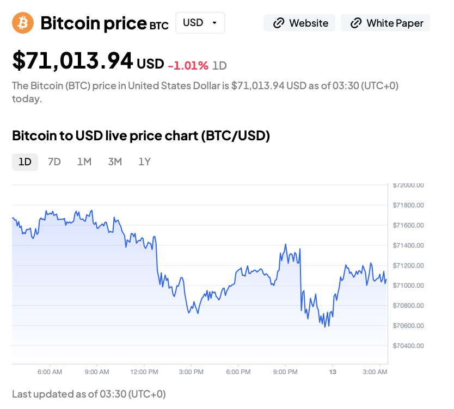The image size is (454, 409).
Task: Switch to the 7D chart range
Action: pyautogui.click(x=54, y=162)
